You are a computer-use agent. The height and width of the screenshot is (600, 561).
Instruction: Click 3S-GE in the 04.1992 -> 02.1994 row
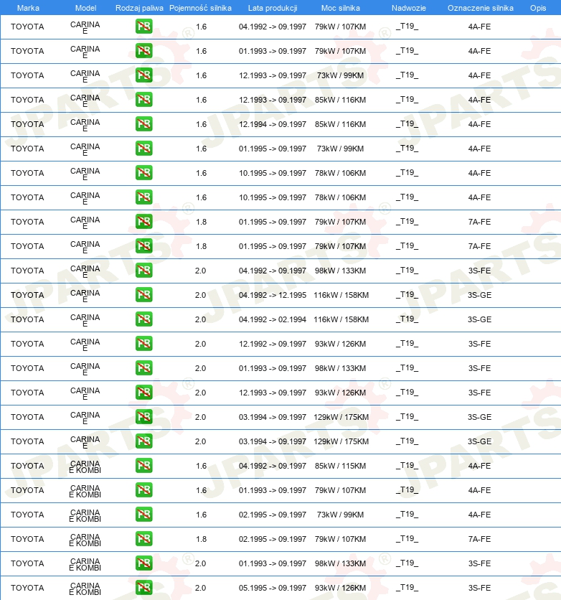click(x=479, y=319)
